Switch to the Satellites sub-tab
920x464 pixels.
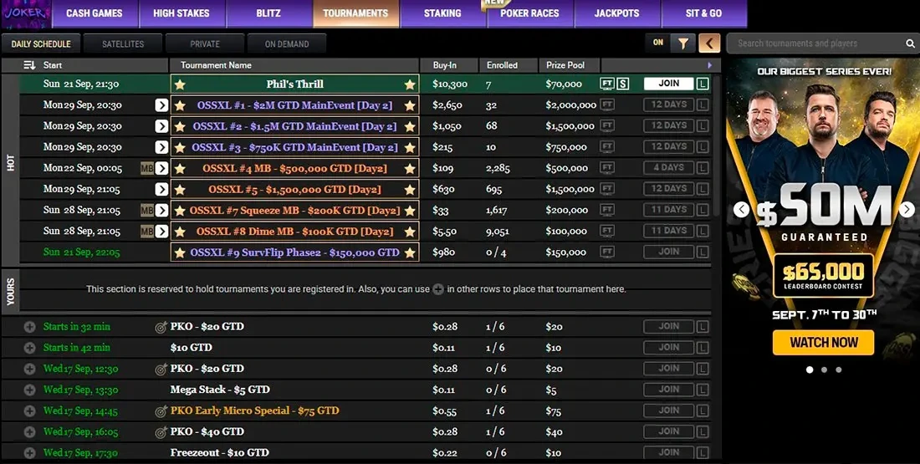(123, 43)
